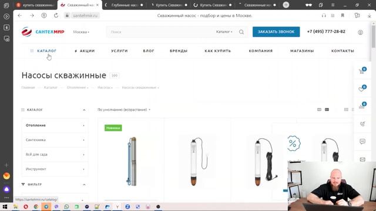This screenshot has height=211, width=376.
Task: Click the bookmark icon in address bar
Action: click(343, 16)
